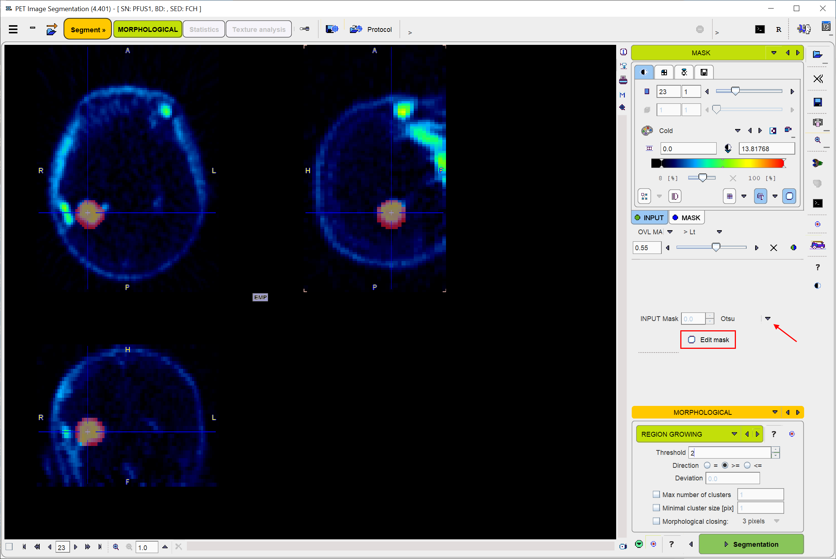The width and height of the screenshot is (836, 559).
Task: Click the color palette icon next to Cold
Action: [x=647, y=130]
